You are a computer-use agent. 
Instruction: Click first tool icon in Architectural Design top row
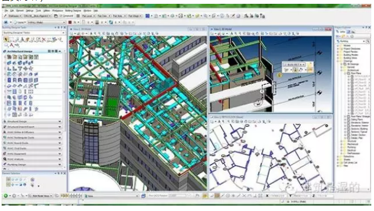(x=9, y=57)
